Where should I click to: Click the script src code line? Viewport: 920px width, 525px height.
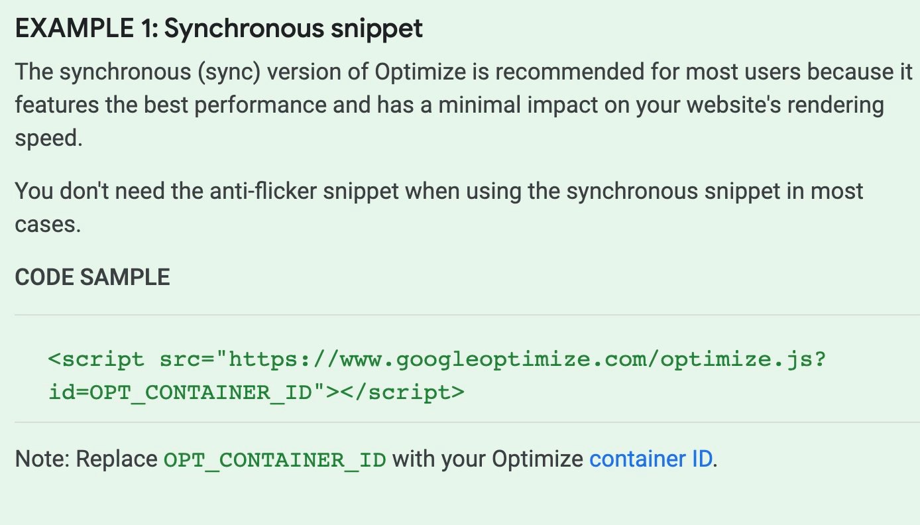437,360
